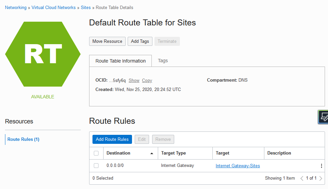Open the Sites breadcrumb link
This screenshot has height=189, width=328.
(x=86, y=7)
